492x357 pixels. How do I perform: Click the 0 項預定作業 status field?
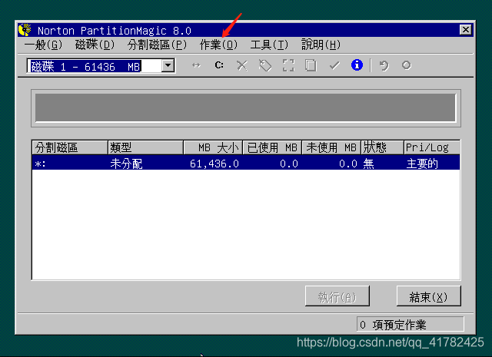coord(410,325)
